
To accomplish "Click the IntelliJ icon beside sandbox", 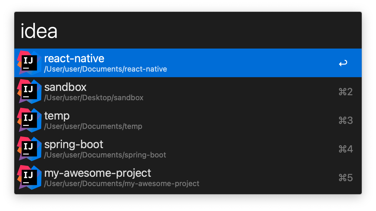I will [x=29, y=91].
